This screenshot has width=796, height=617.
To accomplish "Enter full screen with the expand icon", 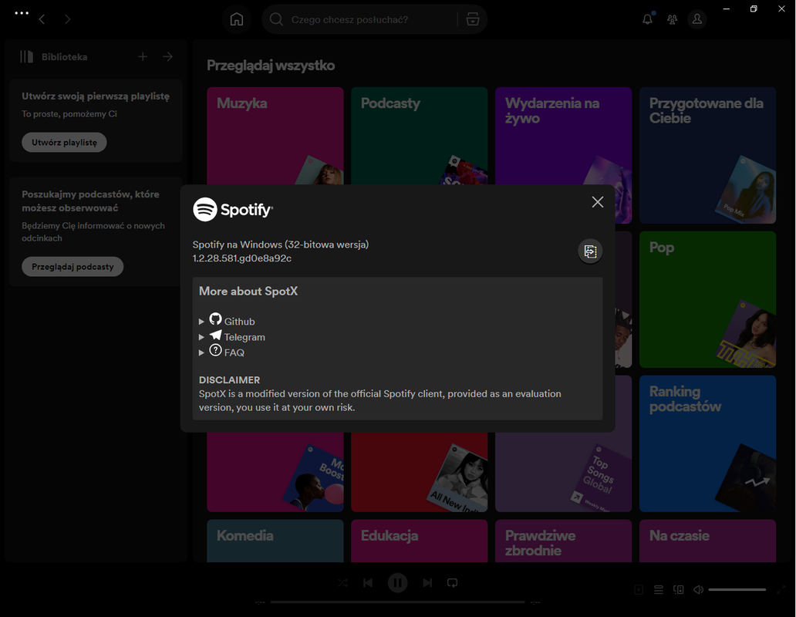I will coord(781,589).
